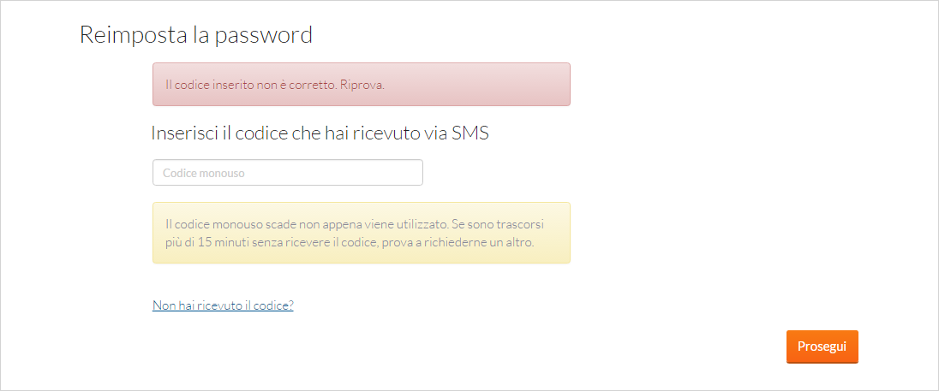Viewport: 939px width, 391px height.
Task: Click "15 minuti" text in the yellow notice
Action: 214,244
